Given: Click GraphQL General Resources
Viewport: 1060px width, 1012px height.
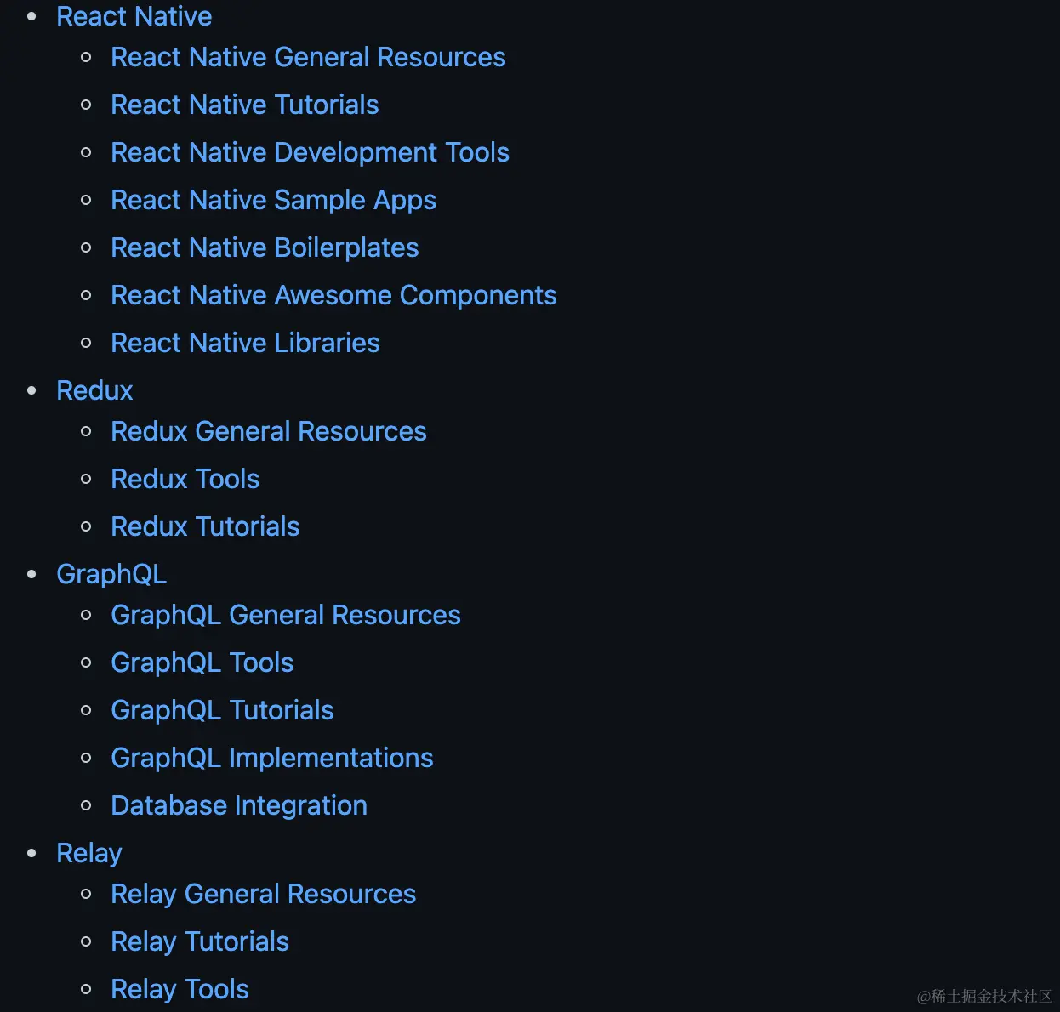Looking at the screenshot, I should [x=286, y=615].
